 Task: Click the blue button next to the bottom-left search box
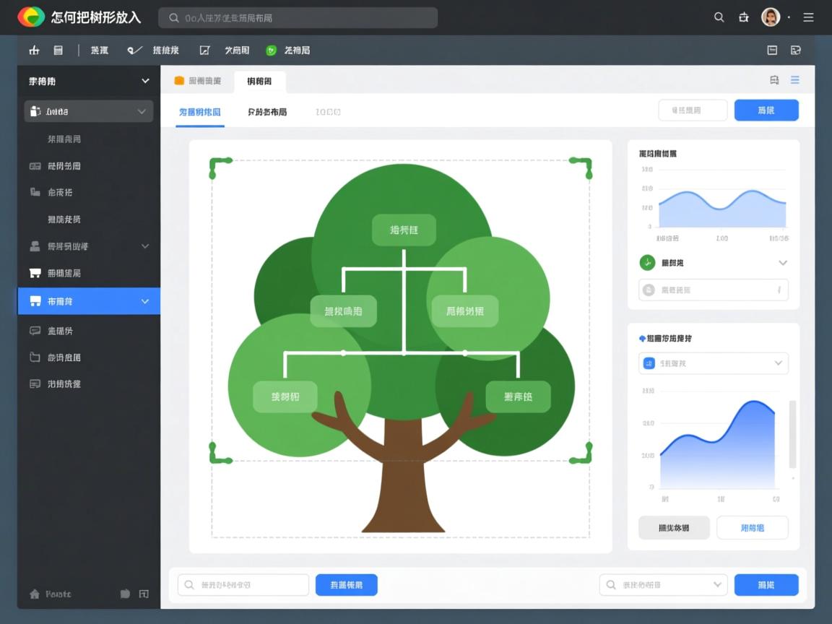[x=346, y=585]
